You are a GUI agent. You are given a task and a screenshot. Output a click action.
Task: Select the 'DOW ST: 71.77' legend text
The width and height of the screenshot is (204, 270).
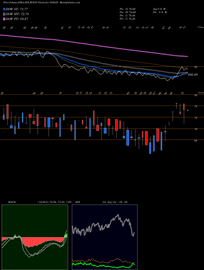pos(17,9)
